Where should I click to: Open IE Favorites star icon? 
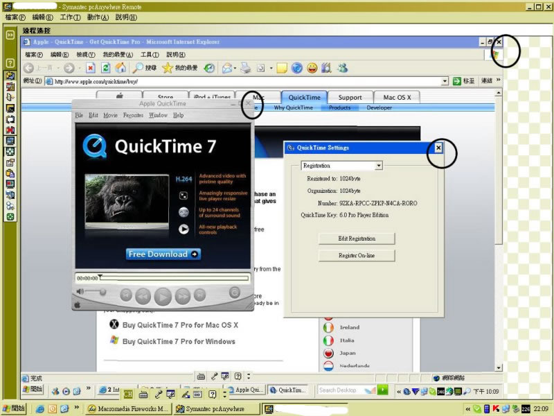167,68
